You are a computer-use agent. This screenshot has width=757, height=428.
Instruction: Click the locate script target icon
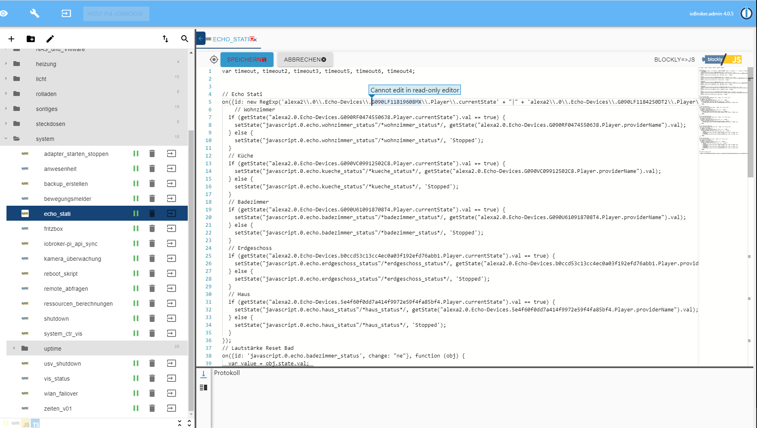tap(214, 60)
